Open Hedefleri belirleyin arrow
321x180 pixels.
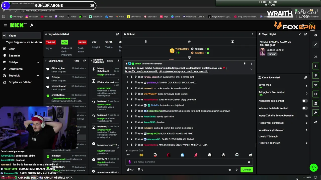pos(306,143)
